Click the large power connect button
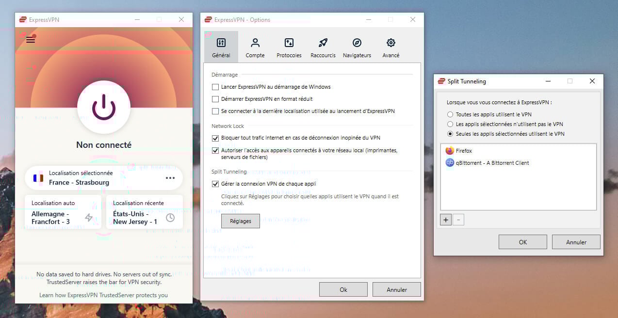Viewport: 618px width, 318px height. click(x=103, y=108)
